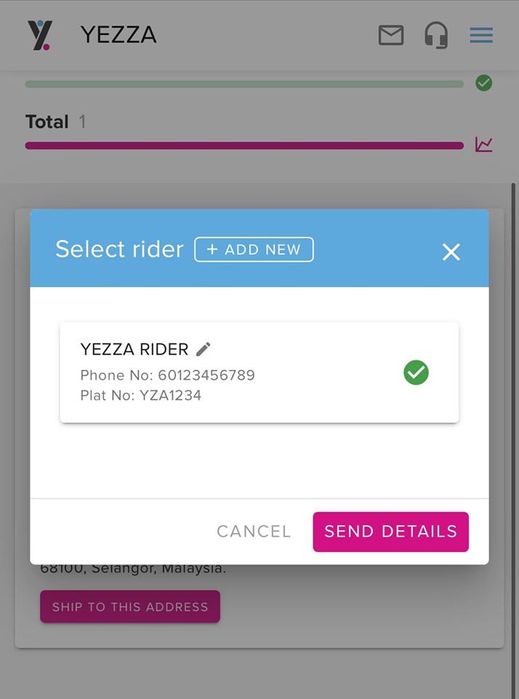Click the YEZZA title text
Viewport: 519px width, 699px height.
point(118,35)
